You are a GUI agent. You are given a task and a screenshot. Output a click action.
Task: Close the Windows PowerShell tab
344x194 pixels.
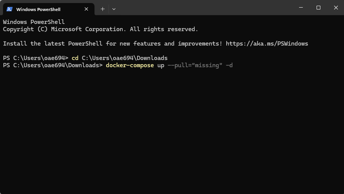[x=86, y=9]
